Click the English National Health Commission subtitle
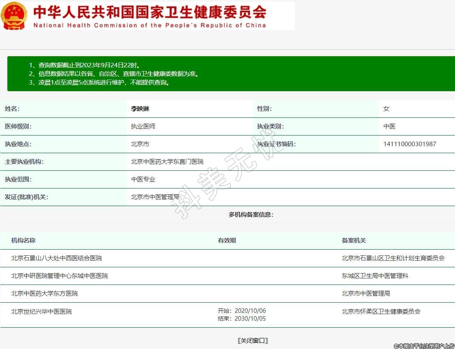Image resolution: width=455 pixels, height=349 pixels. 150,25
